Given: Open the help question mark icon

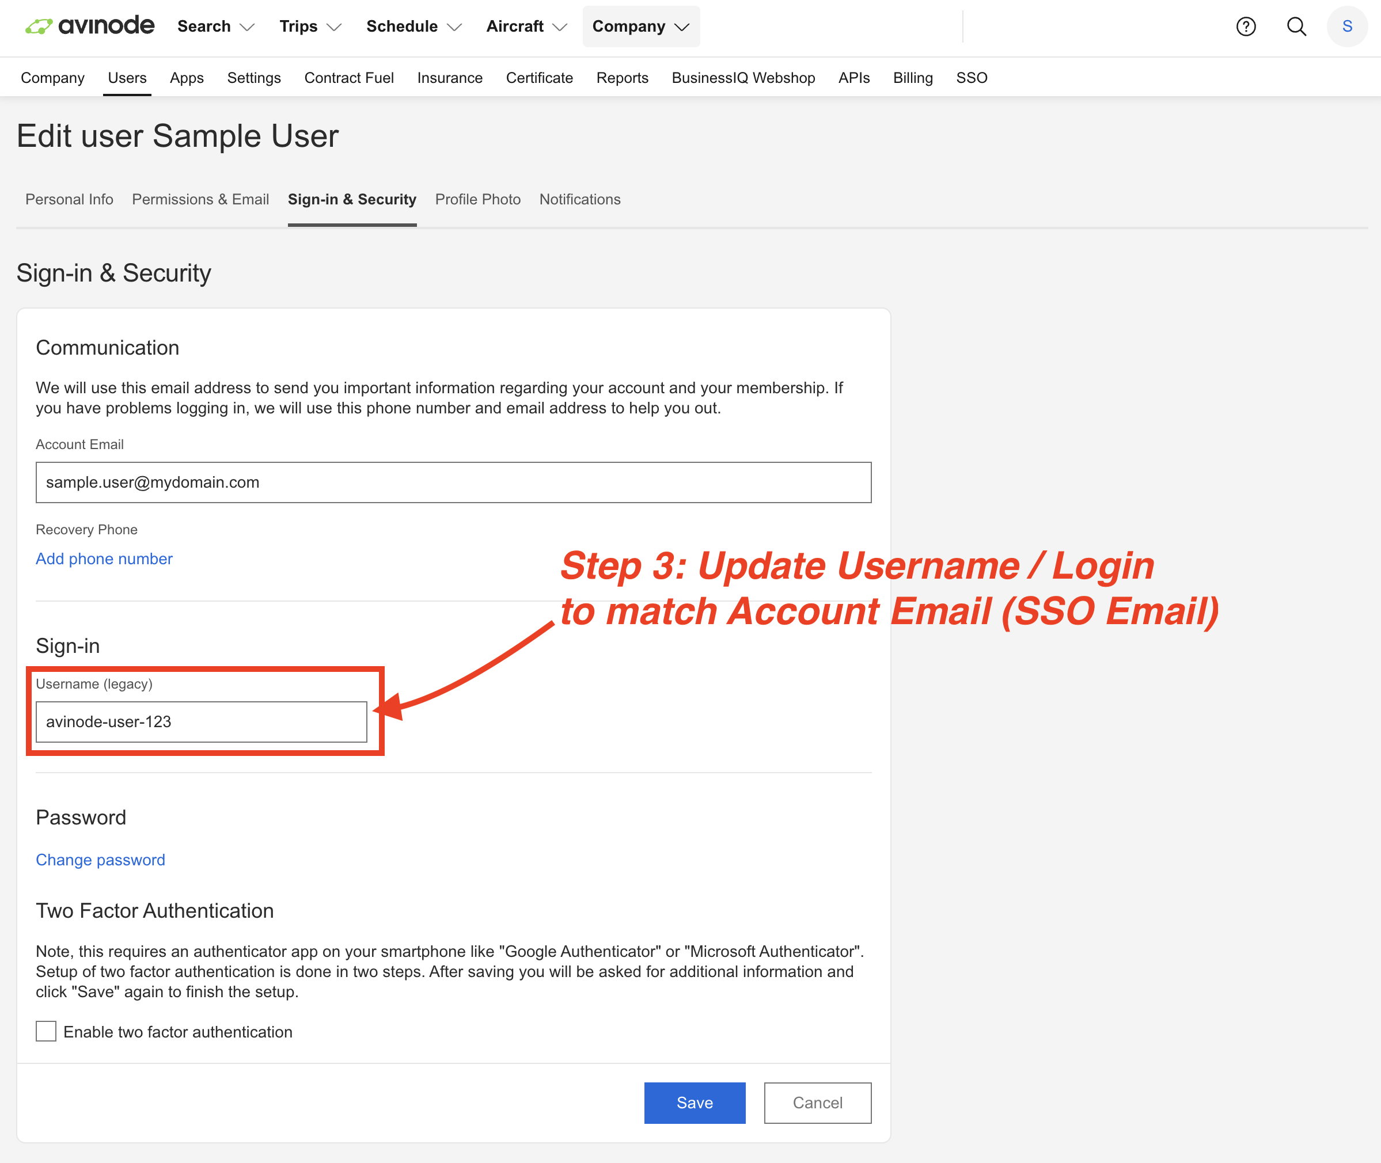Looking at the screenshot, I should pyautogui.click(x=1245, y=26).
